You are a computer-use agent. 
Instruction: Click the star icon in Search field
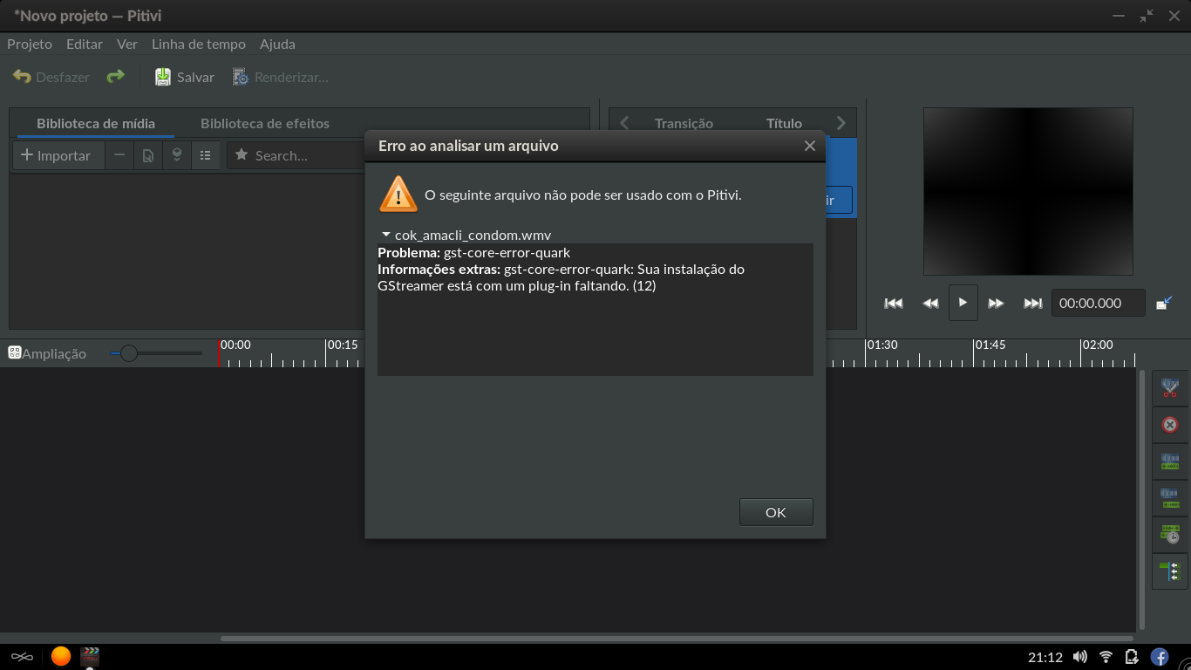[x=242, y=155]
